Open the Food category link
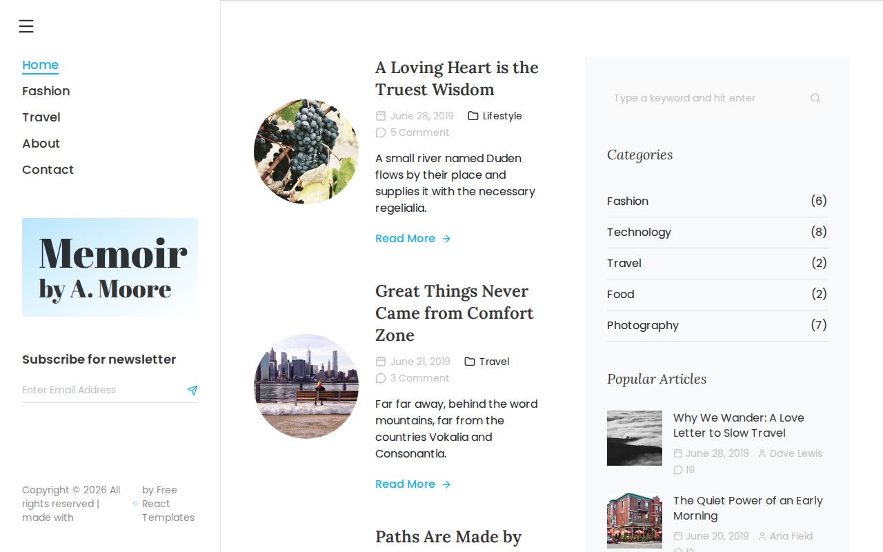The width and height of the screenshot is (883, 552). (717, 295)
